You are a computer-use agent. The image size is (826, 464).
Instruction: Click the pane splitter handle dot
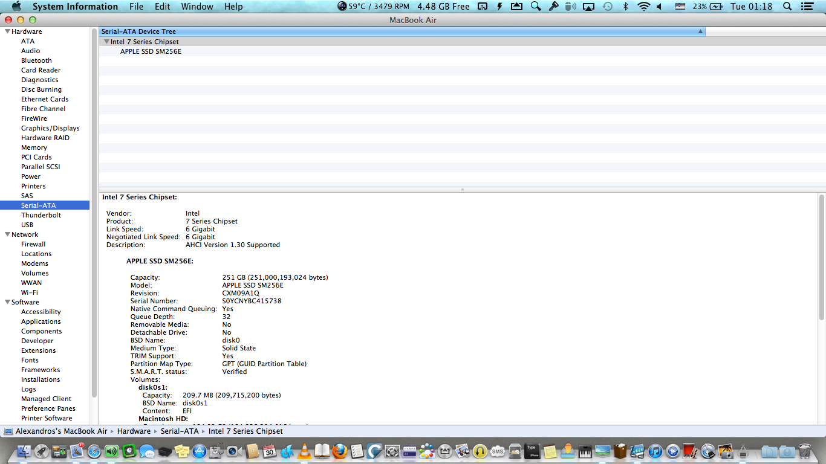pos(463,190)
